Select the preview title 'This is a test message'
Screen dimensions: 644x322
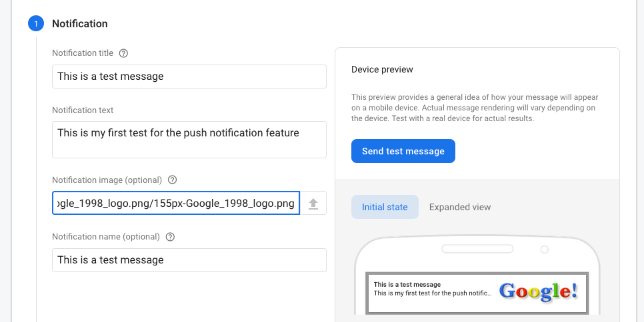coord(407,284)
